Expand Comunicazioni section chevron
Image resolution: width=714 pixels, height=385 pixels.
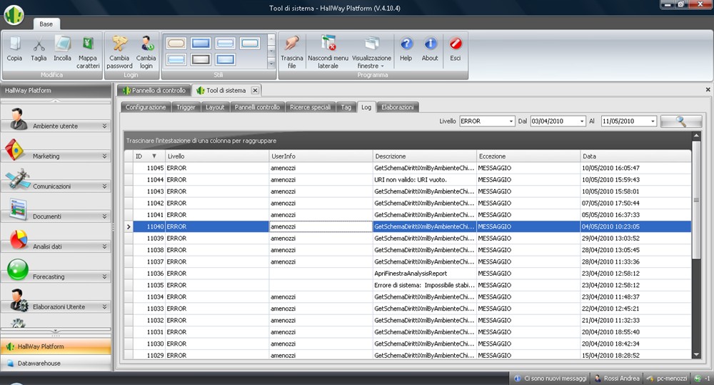104,186
